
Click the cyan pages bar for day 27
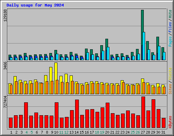144,46
